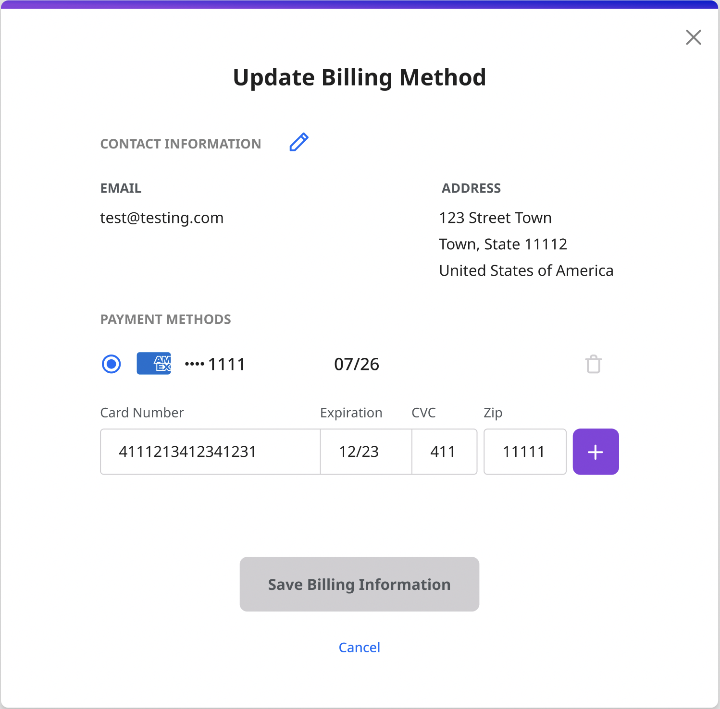720x709 pixels.
Task: Open the masked card number 1111 entry
Action: coord(215,364)
